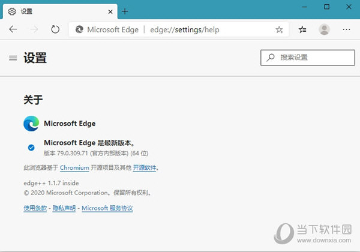The width and height of the screenshot is (360, 252).
Task: Click the gear icon on the settings tab
Action: [12, 11]
